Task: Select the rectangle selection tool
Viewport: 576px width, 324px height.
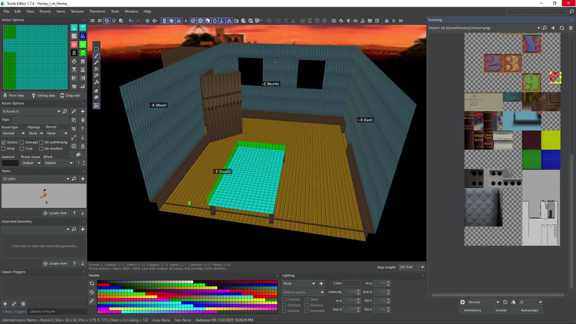Action: point(96,49)
